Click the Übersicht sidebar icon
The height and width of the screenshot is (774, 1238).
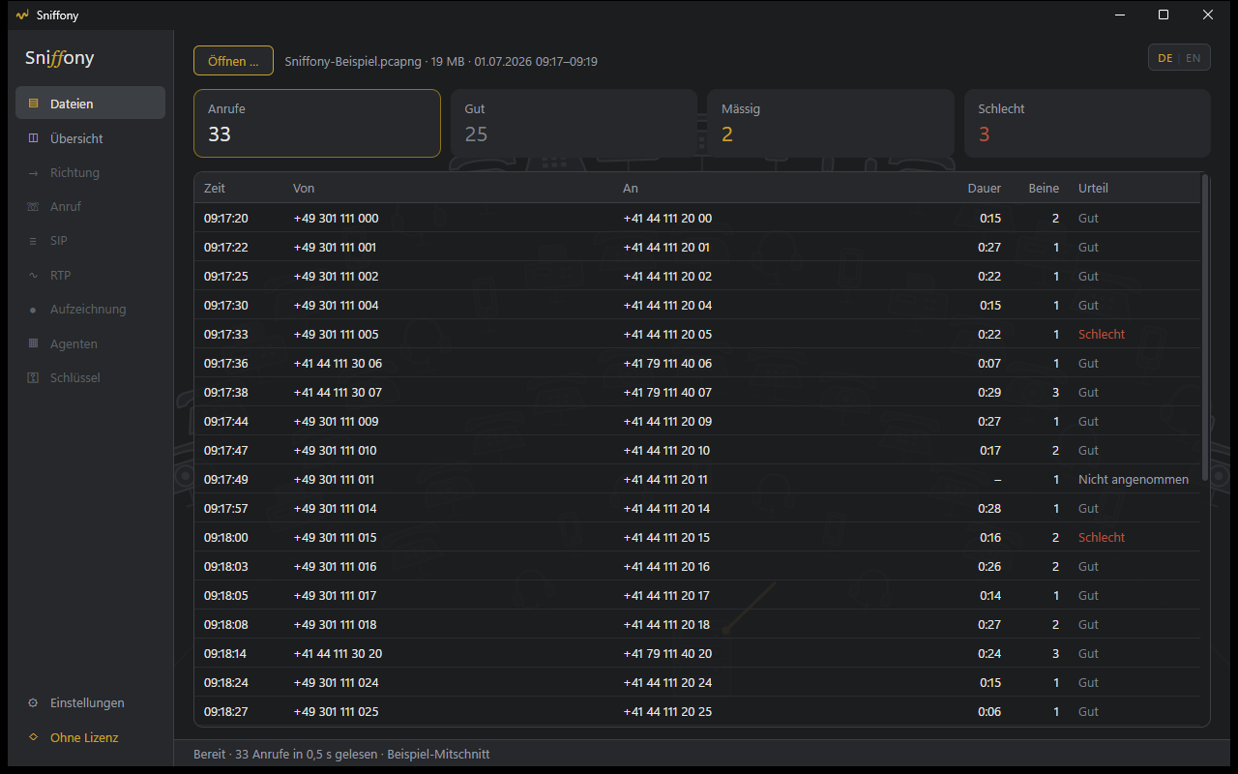click(34, 138)
